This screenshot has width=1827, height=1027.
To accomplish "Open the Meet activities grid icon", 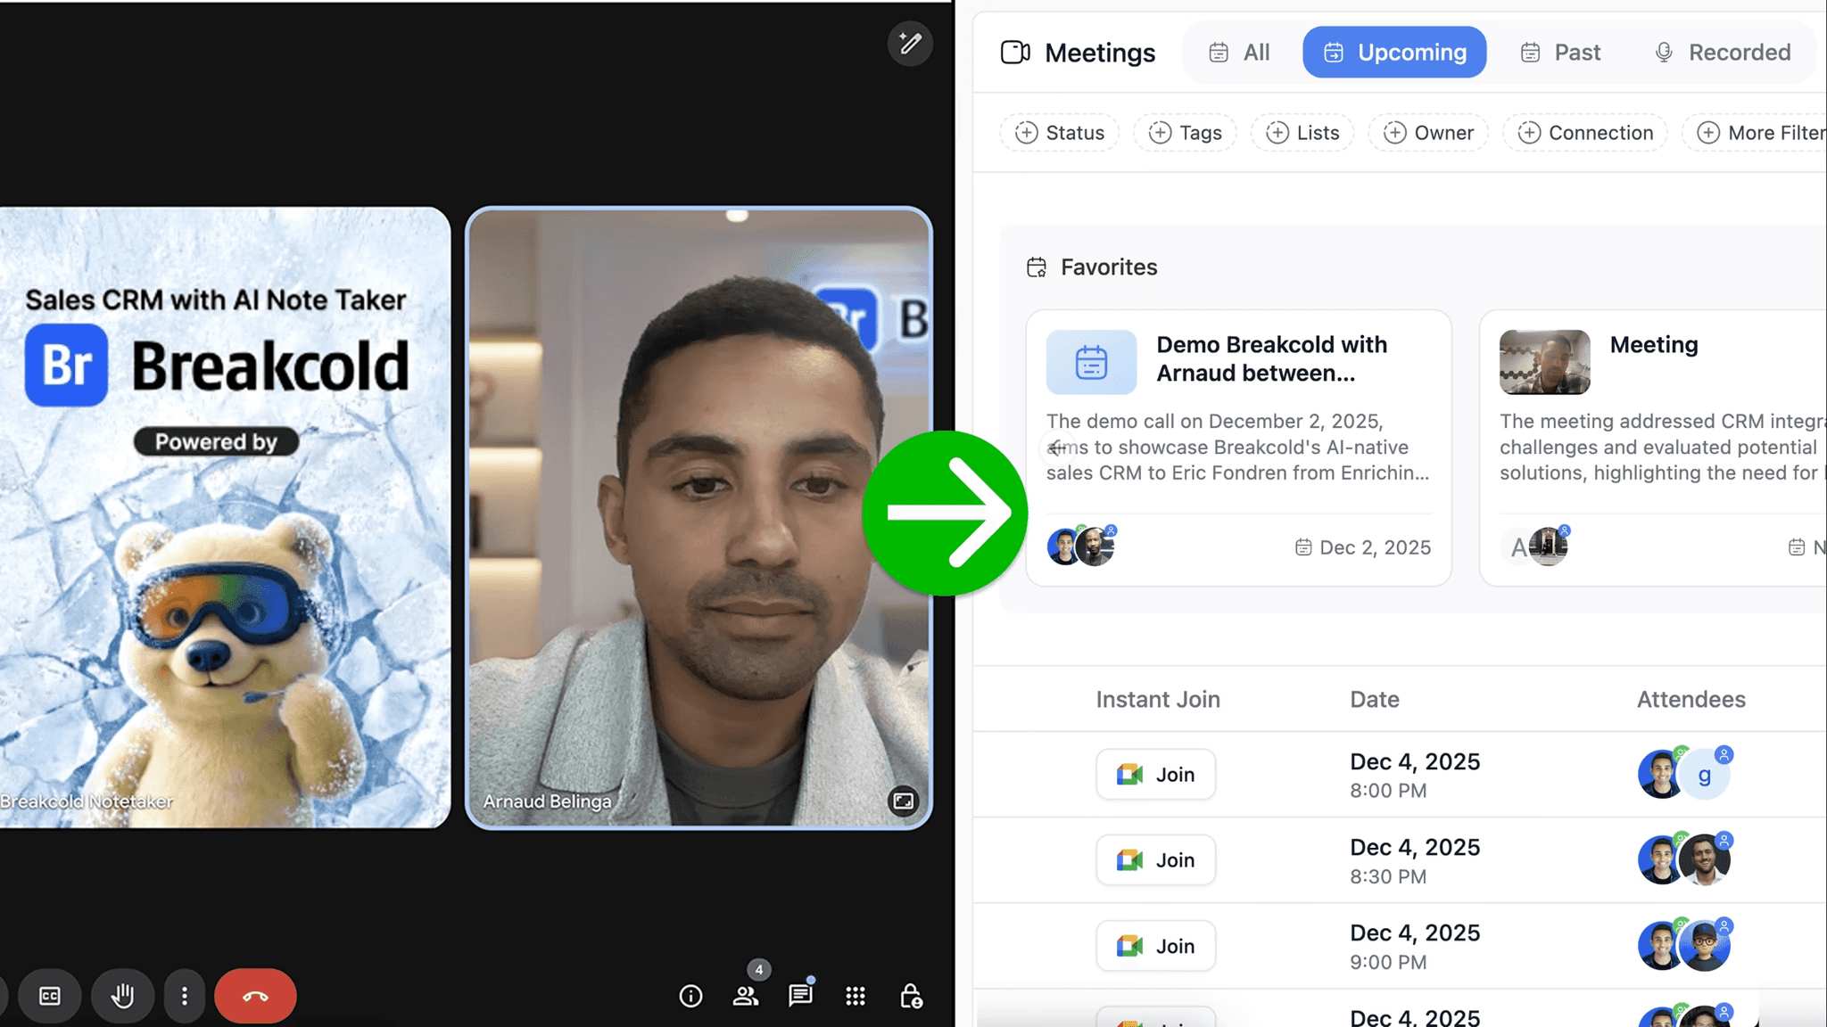I will click(855, 996).
